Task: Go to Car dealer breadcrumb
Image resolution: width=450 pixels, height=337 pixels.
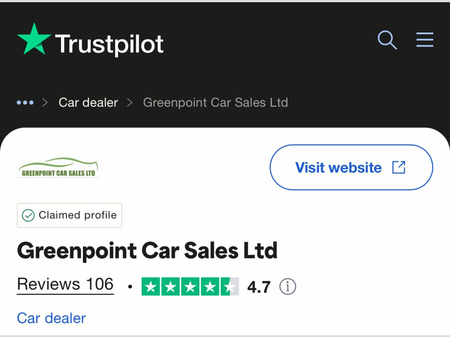Action: click(x=88, y=103)
